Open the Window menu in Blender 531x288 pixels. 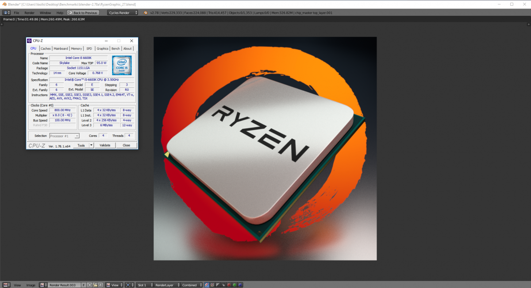[x=45, y=13]
